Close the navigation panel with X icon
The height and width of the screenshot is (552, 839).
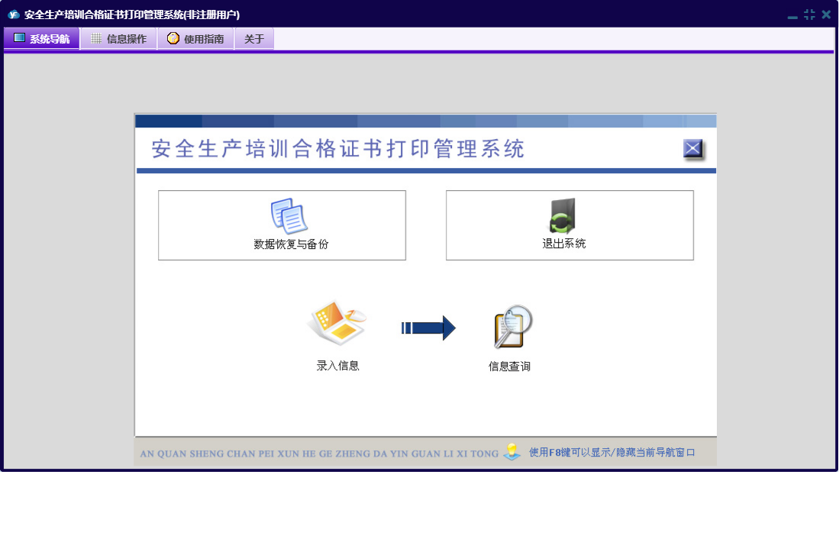693,148
